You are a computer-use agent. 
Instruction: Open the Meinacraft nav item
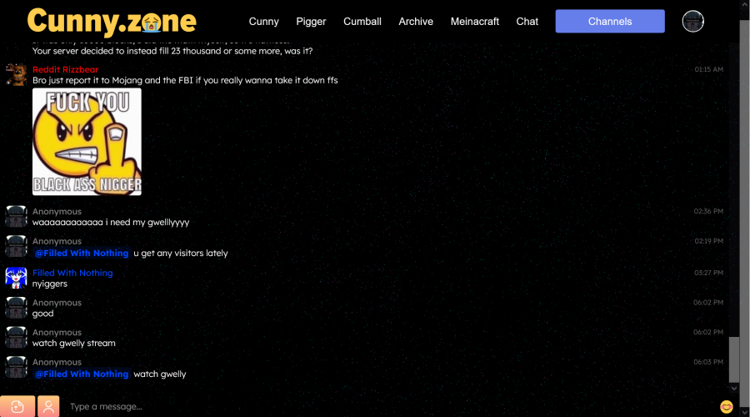pos(474,22)
